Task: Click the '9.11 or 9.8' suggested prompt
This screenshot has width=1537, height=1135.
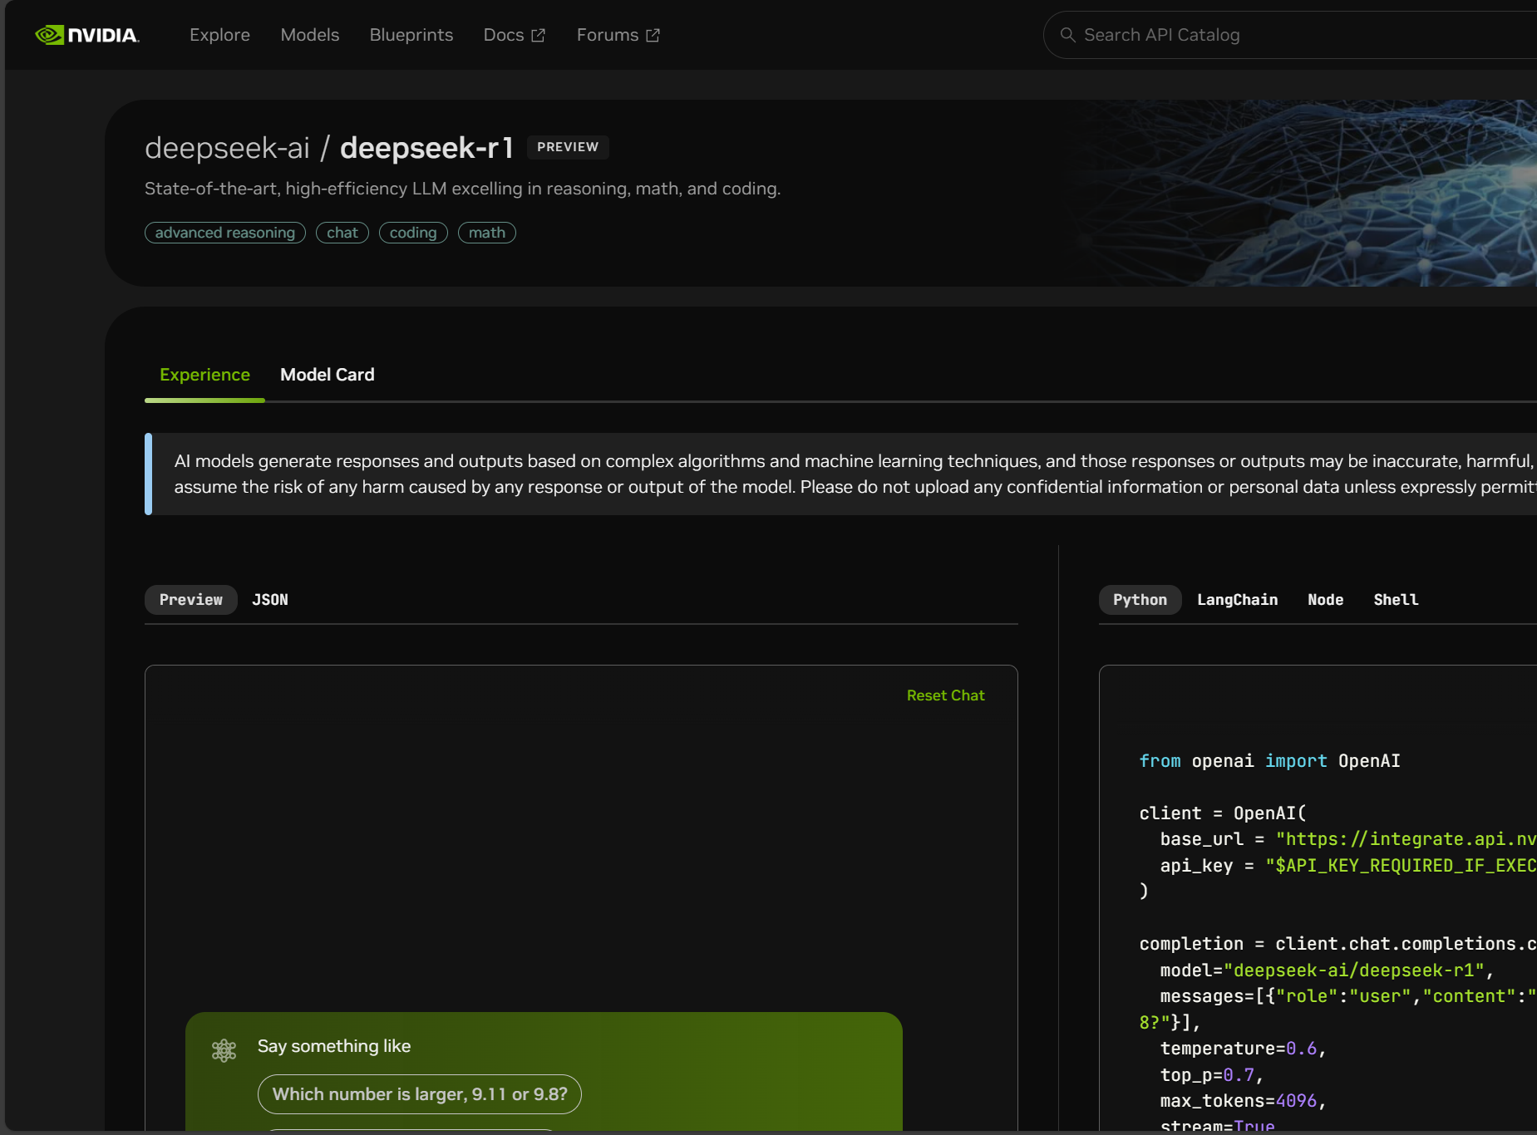Action: point(419,1094)
